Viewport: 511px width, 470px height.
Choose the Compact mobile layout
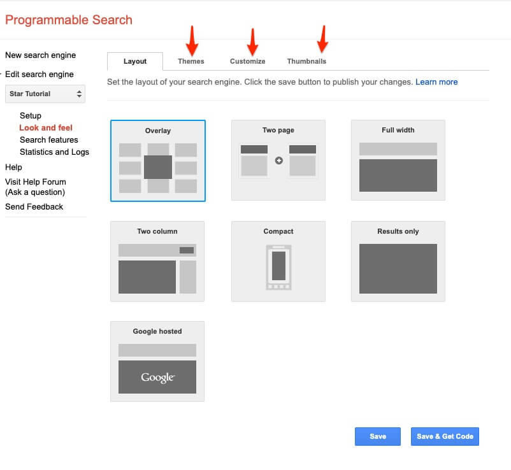[x=278, y=261]
